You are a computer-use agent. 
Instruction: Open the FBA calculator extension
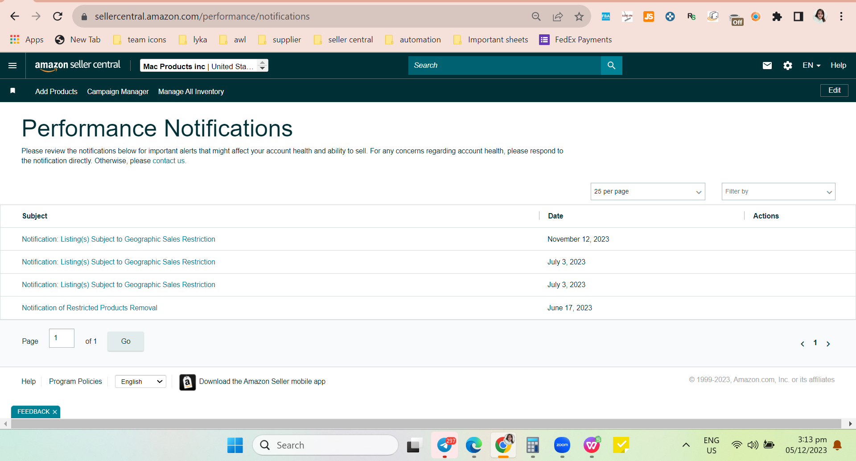pyautogui.click(x=606, y=16)
